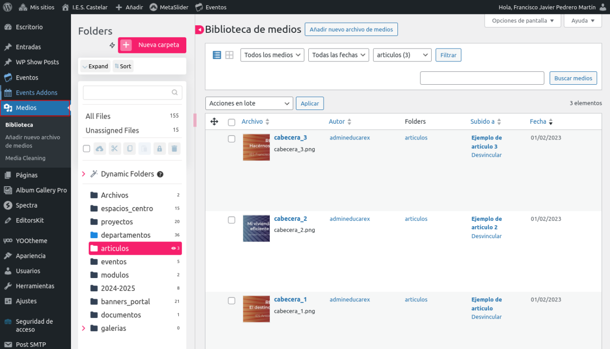Click the scissors cut icon in Folders

tap(114, 149)
